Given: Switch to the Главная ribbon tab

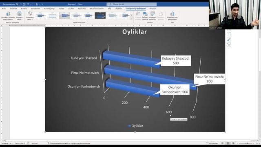Looking at the screenshot, I should [13, 9].
